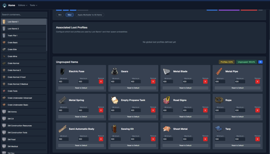
Task: Remove Sheet Metal with its red X
Action: click(x=205, y=139)
